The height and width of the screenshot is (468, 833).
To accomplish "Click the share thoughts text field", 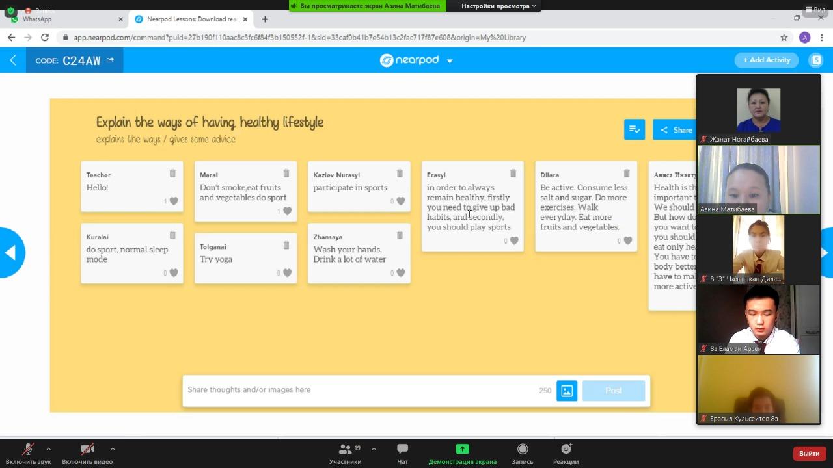I will [x=358, y=390].
